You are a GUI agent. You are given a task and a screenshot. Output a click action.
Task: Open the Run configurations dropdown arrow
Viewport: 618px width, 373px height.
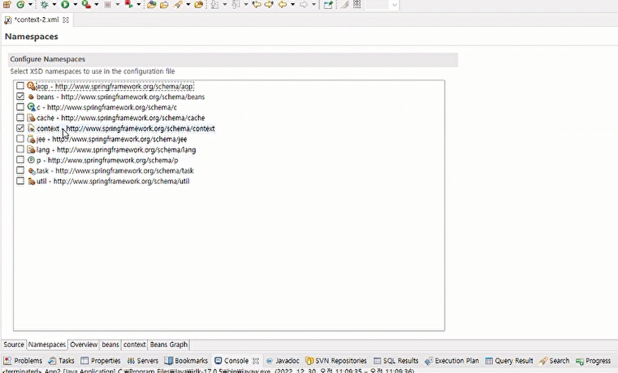click(75, 5)
